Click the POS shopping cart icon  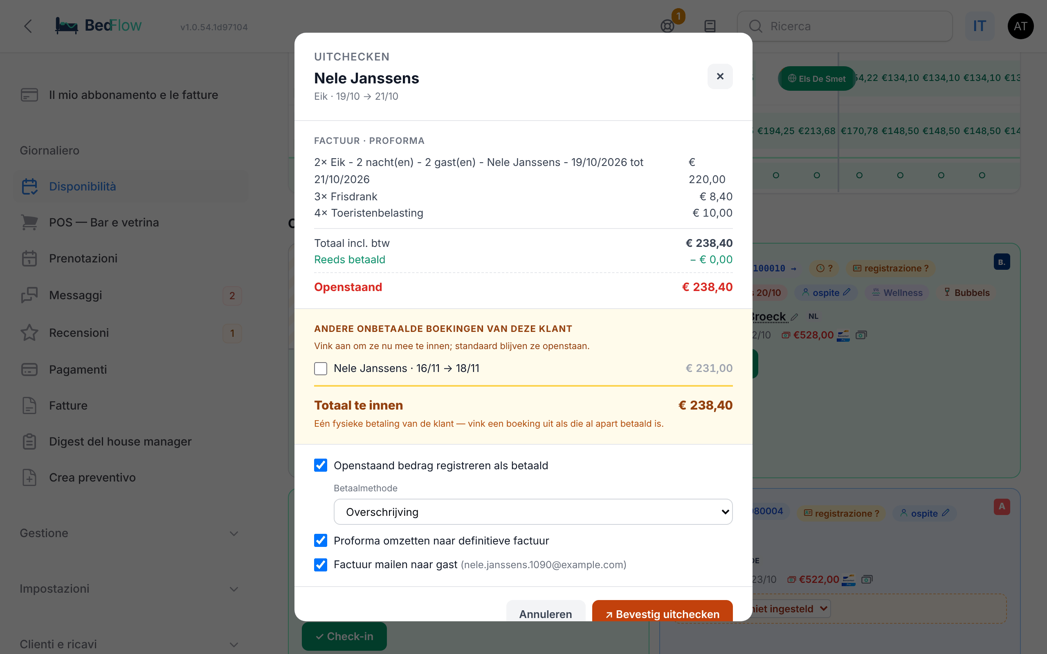[x=29, y=222]
